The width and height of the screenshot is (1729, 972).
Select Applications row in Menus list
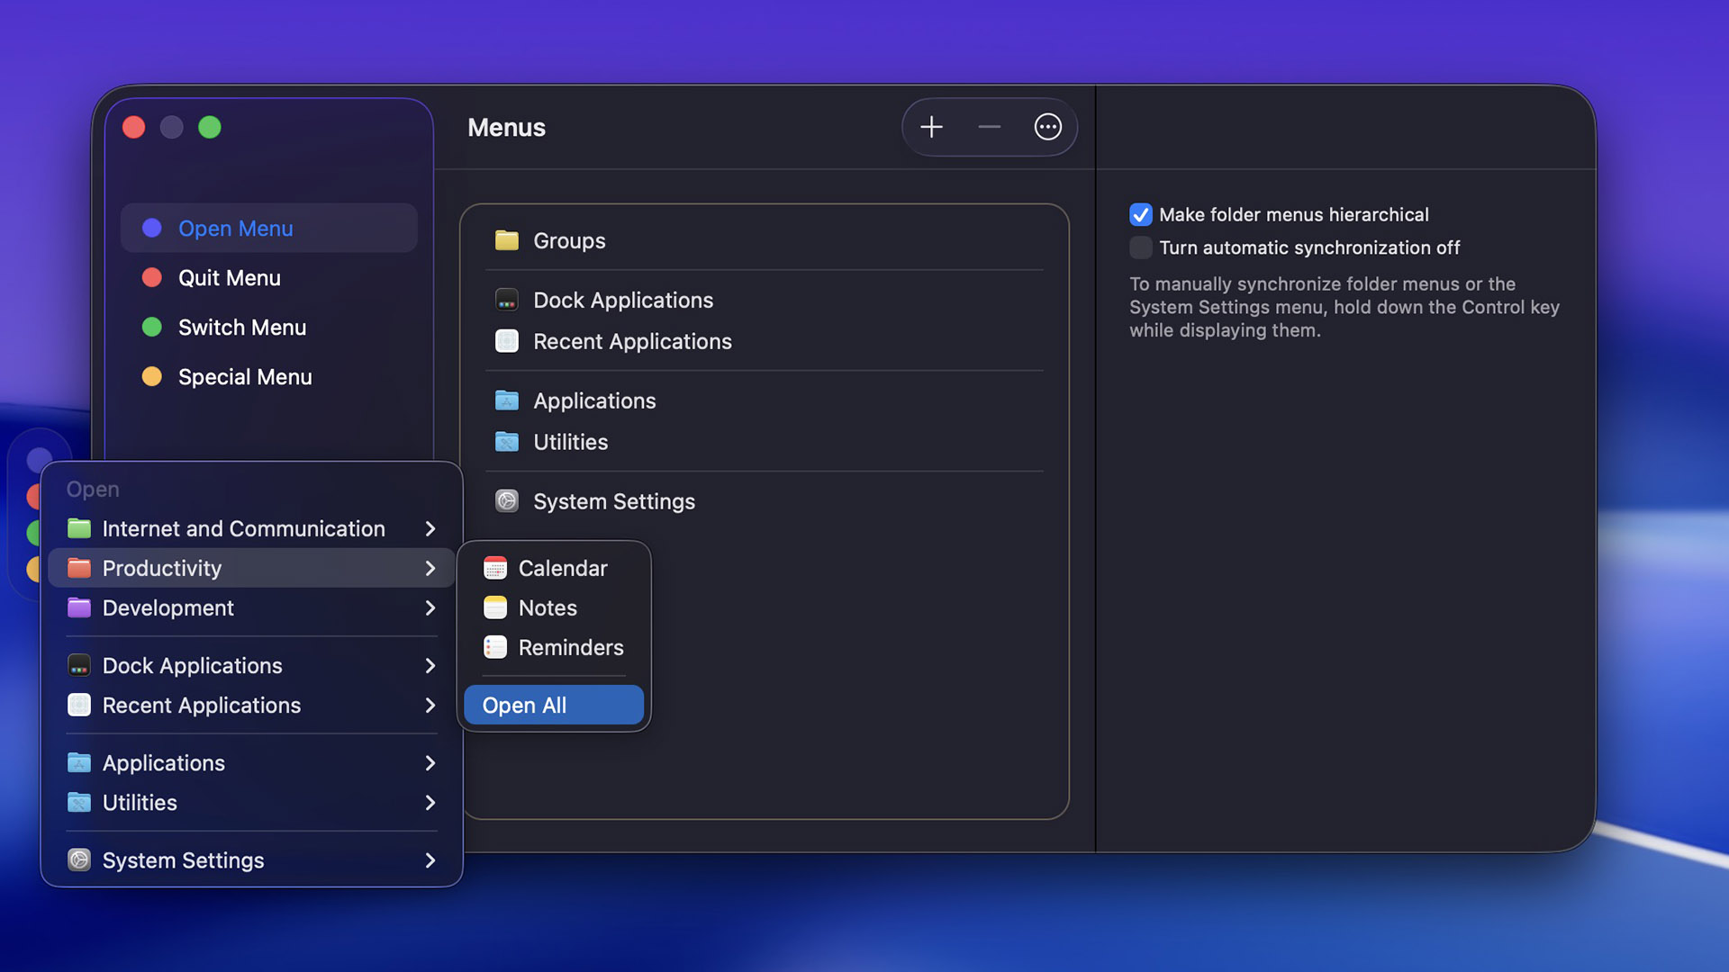764,400
